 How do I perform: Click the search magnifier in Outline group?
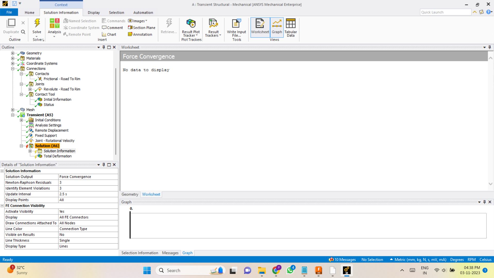click(23, 32)
